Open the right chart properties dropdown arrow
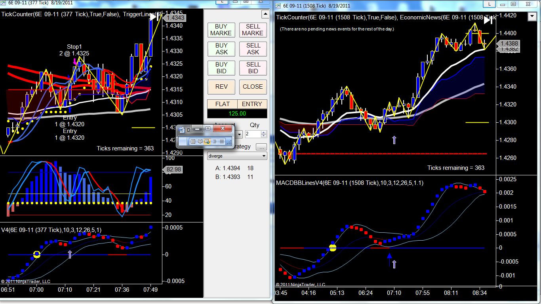541x304 pixels. pyautogui.click(x=531, y=17)
